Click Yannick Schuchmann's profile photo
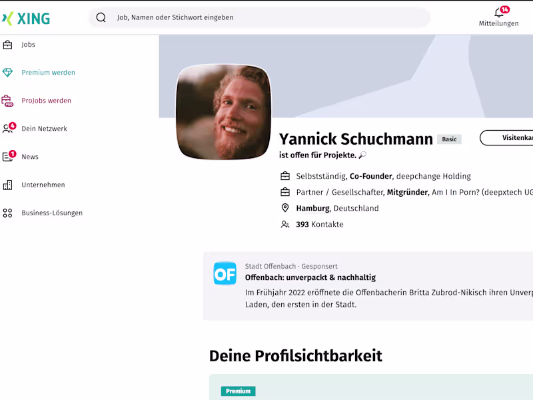 [x=223, y=112]
